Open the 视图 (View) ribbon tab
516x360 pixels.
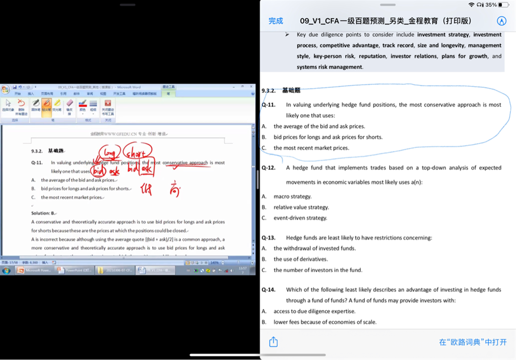[x=103, y=94]
